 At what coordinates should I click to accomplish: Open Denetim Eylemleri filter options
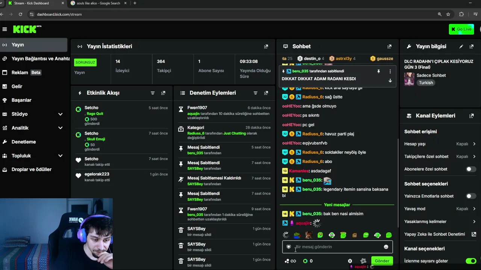[256, 93]
